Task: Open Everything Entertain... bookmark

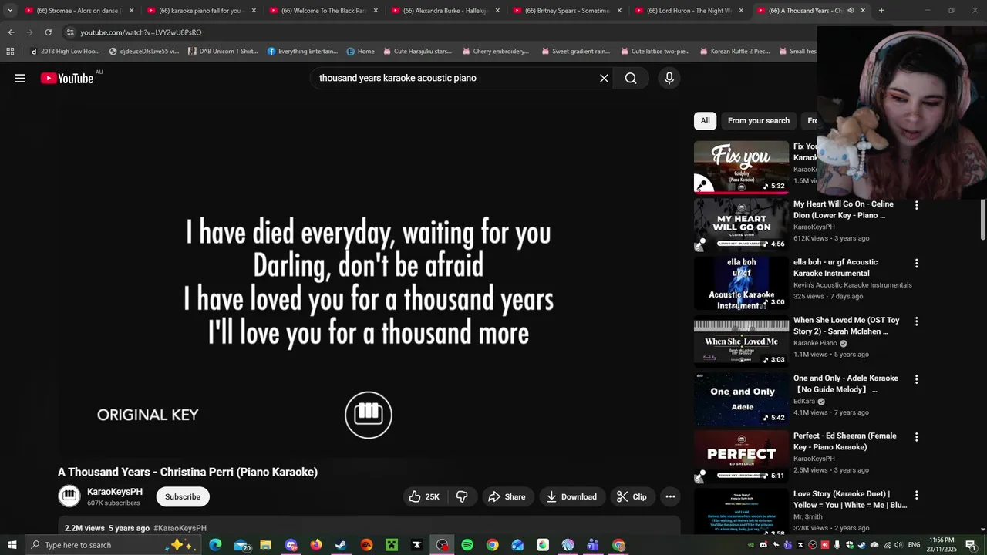Action: (x=302, y=52)
